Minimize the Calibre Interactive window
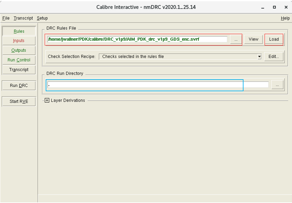 click(x=263, y=7)
